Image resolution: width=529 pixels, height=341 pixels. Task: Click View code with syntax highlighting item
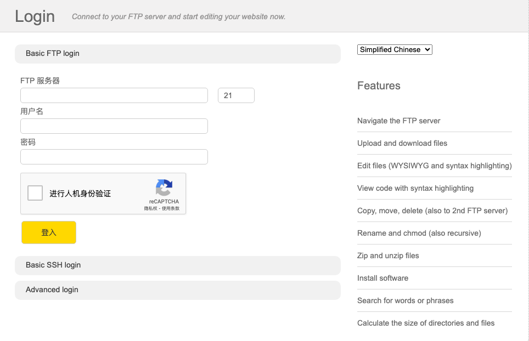(x=415, y=188)
